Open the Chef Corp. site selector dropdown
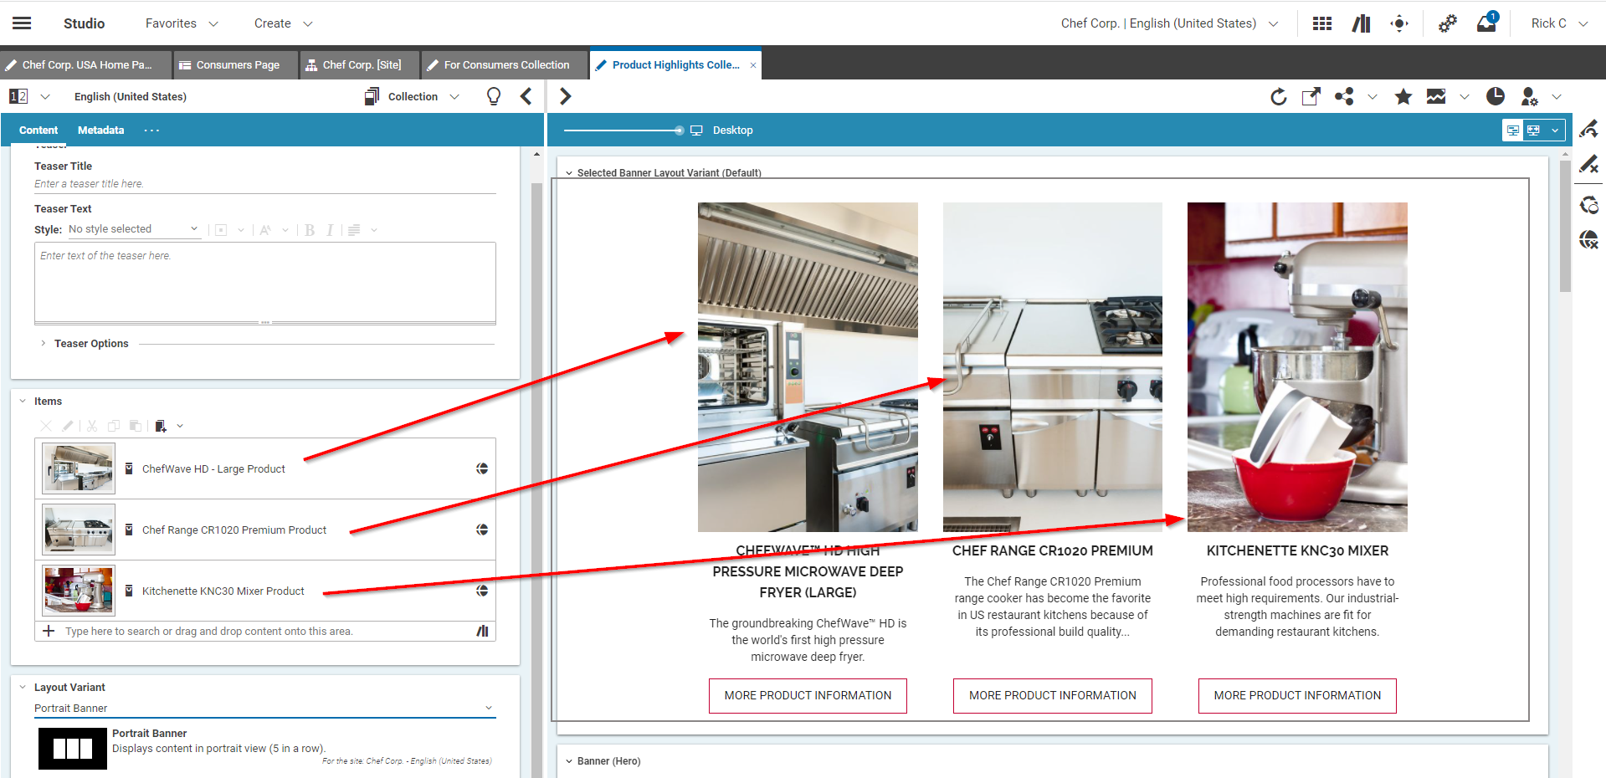 [x=1169, y=23]
